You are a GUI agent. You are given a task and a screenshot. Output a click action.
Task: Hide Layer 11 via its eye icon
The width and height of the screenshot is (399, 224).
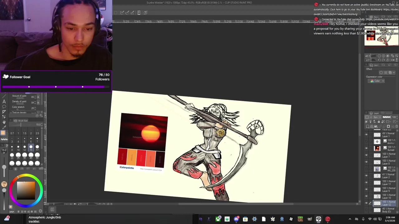[366, 183]
